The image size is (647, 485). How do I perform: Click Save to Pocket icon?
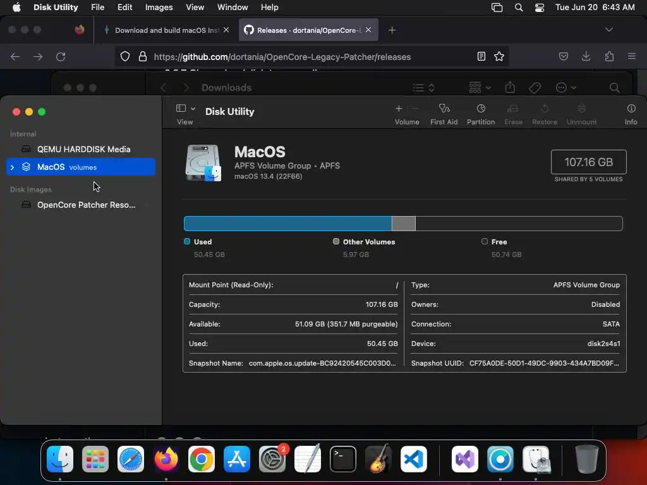pyautogui.click(x=563, y=56)
